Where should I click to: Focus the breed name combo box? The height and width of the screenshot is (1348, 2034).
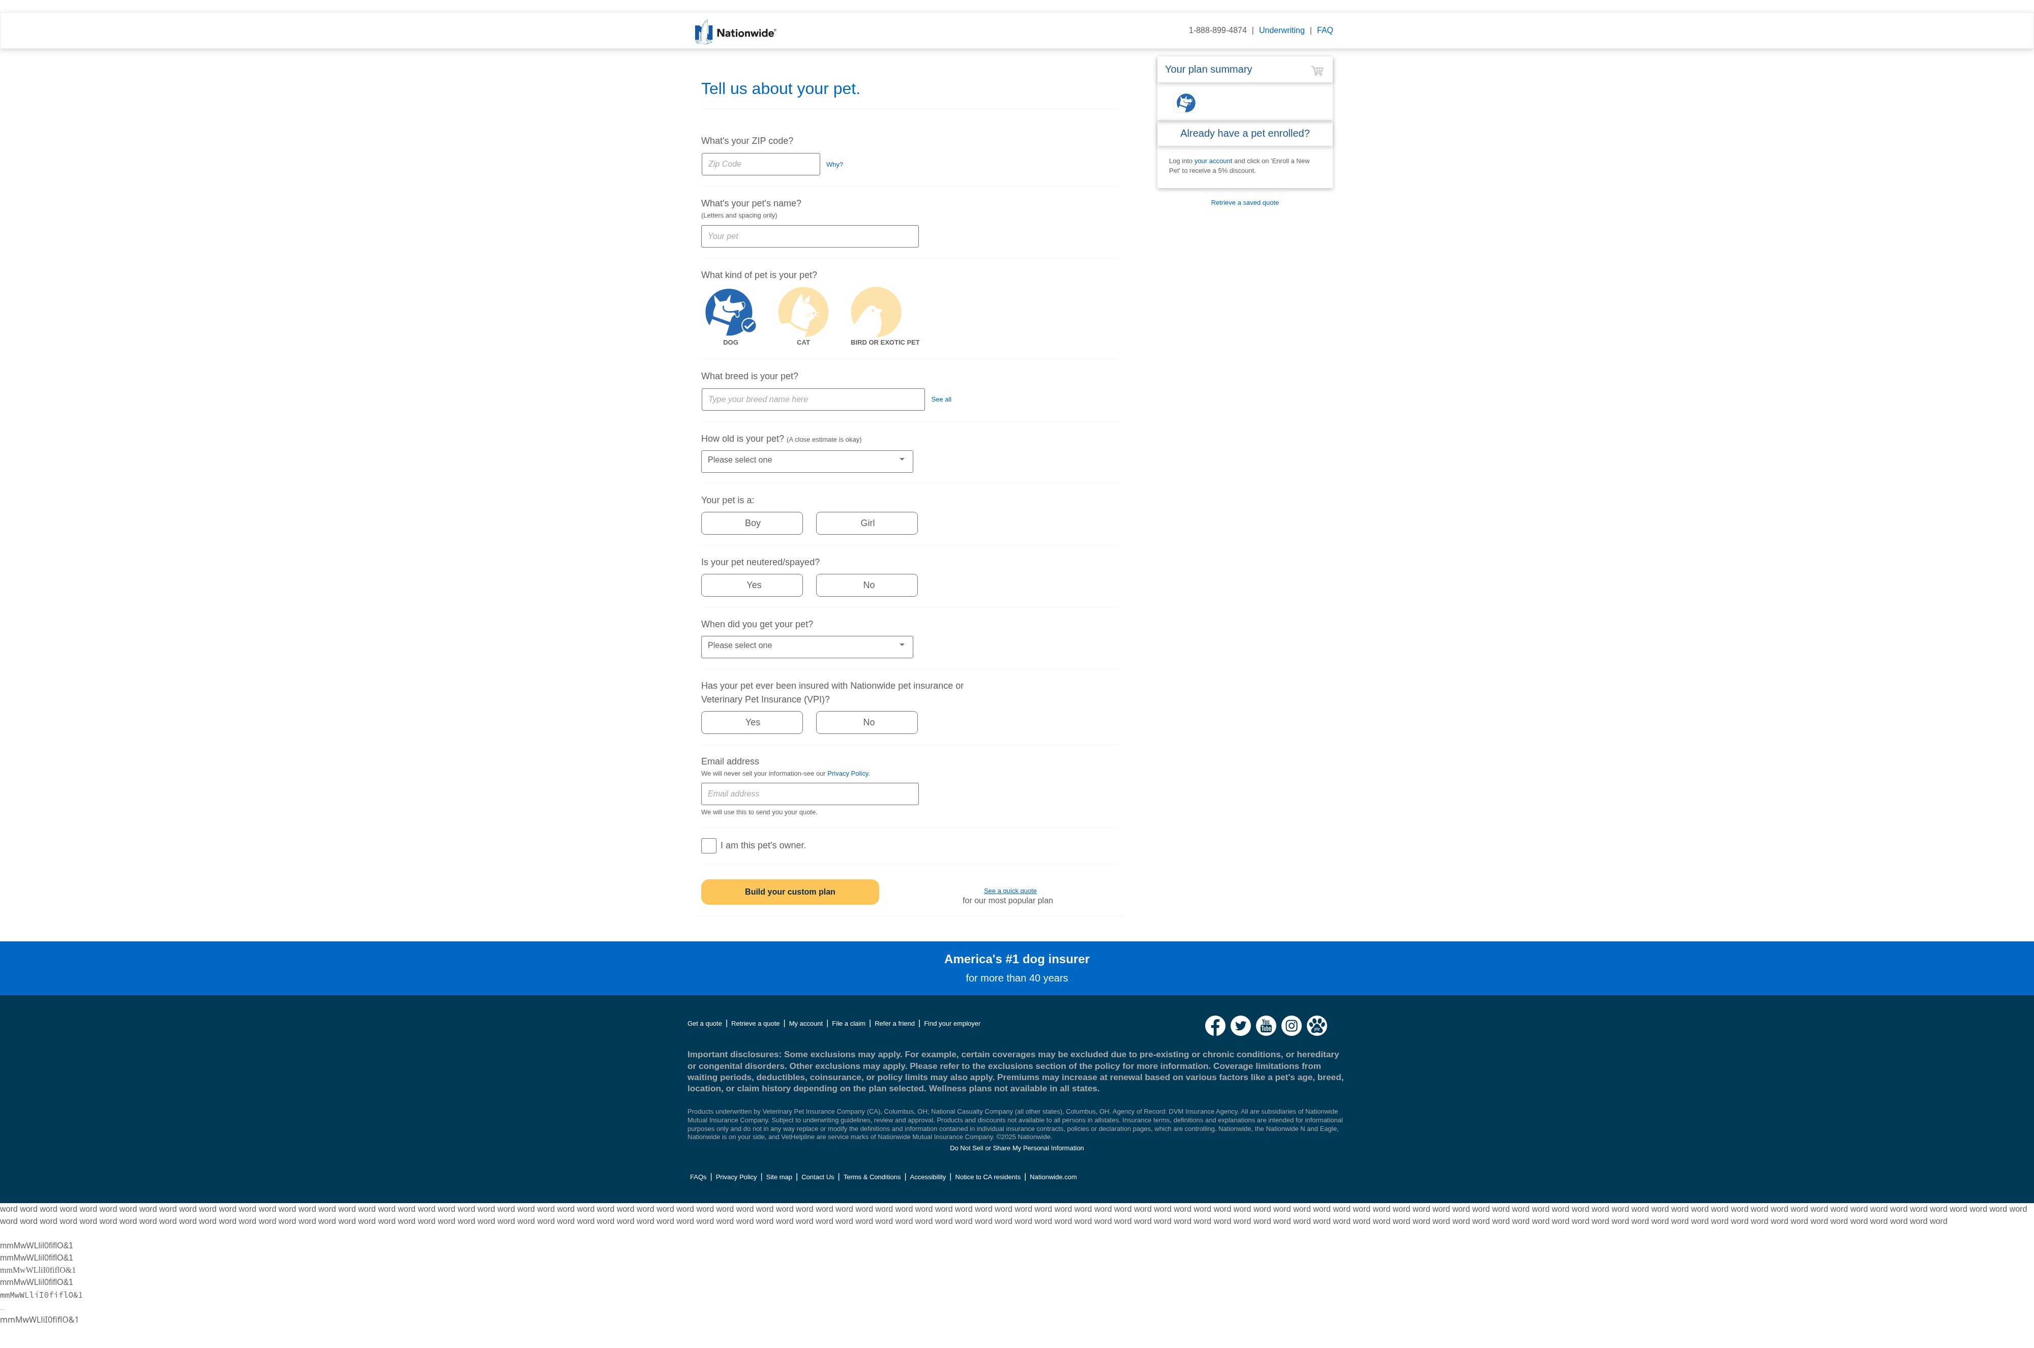pyautogui.click(x=813, y=400)
